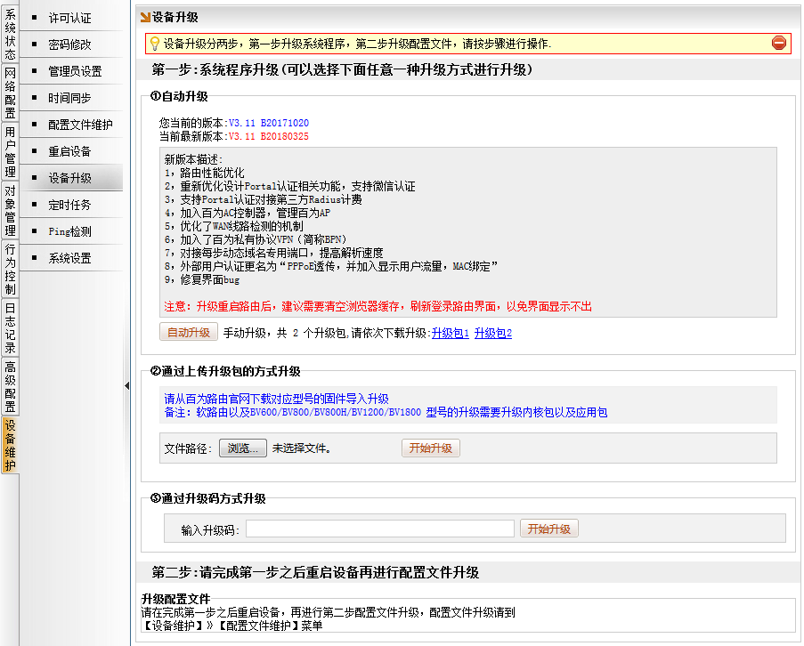
Task: Go to the 高级配置 vertical tab
Action: tap(10, 387)
